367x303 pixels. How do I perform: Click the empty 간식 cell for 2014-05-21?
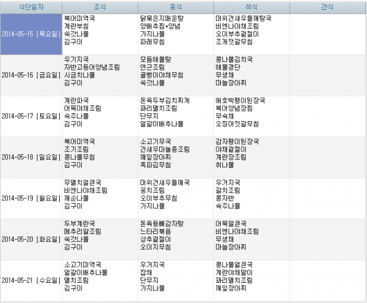(327, 280)
